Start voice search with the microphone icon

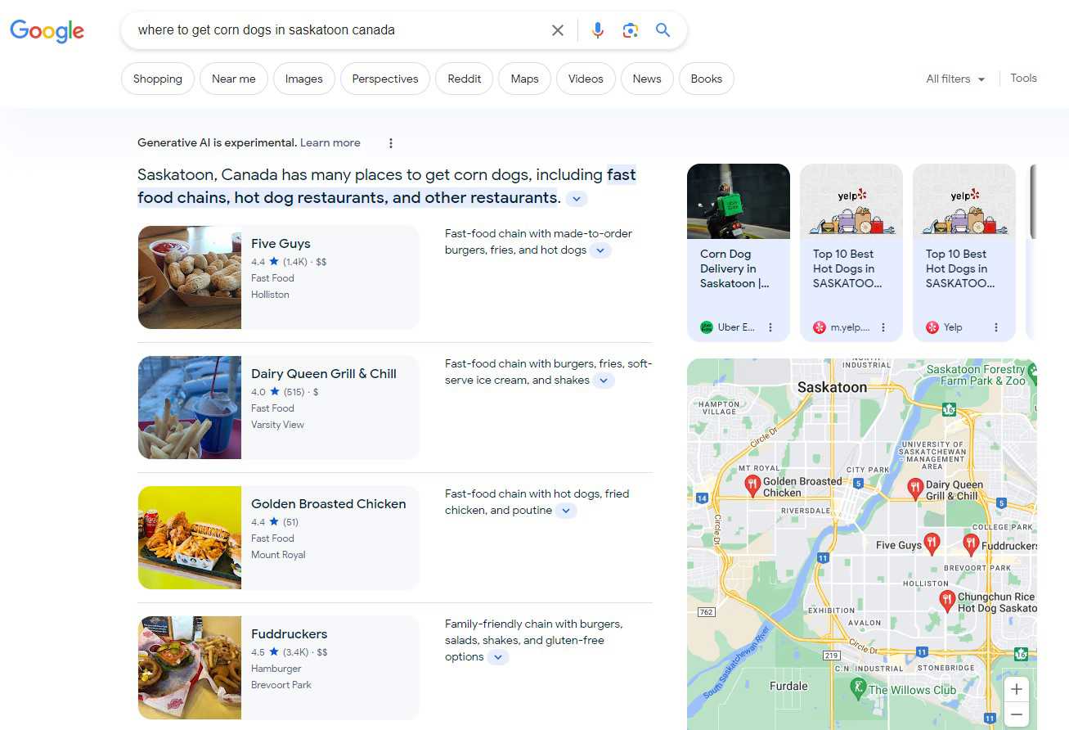[x=598, y=30]
